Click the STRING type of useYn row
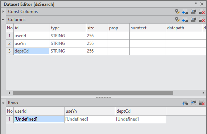The image size is (207, 134). click(x=68, y=43)
